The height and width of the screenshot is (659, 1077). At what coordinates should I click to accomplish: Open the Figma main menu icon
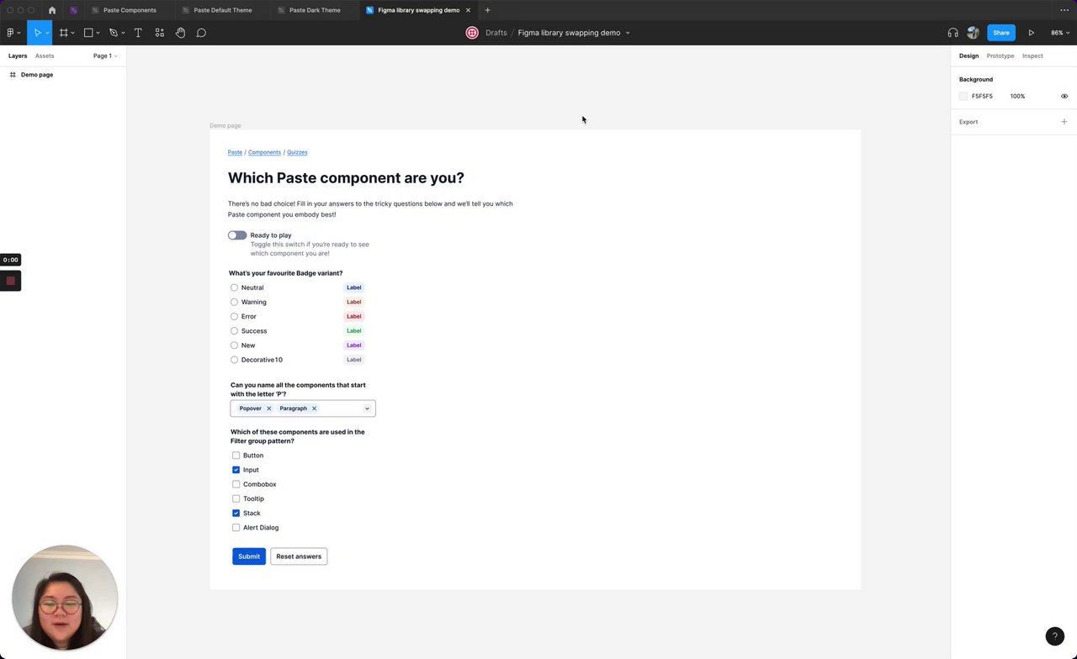point(11,33)
